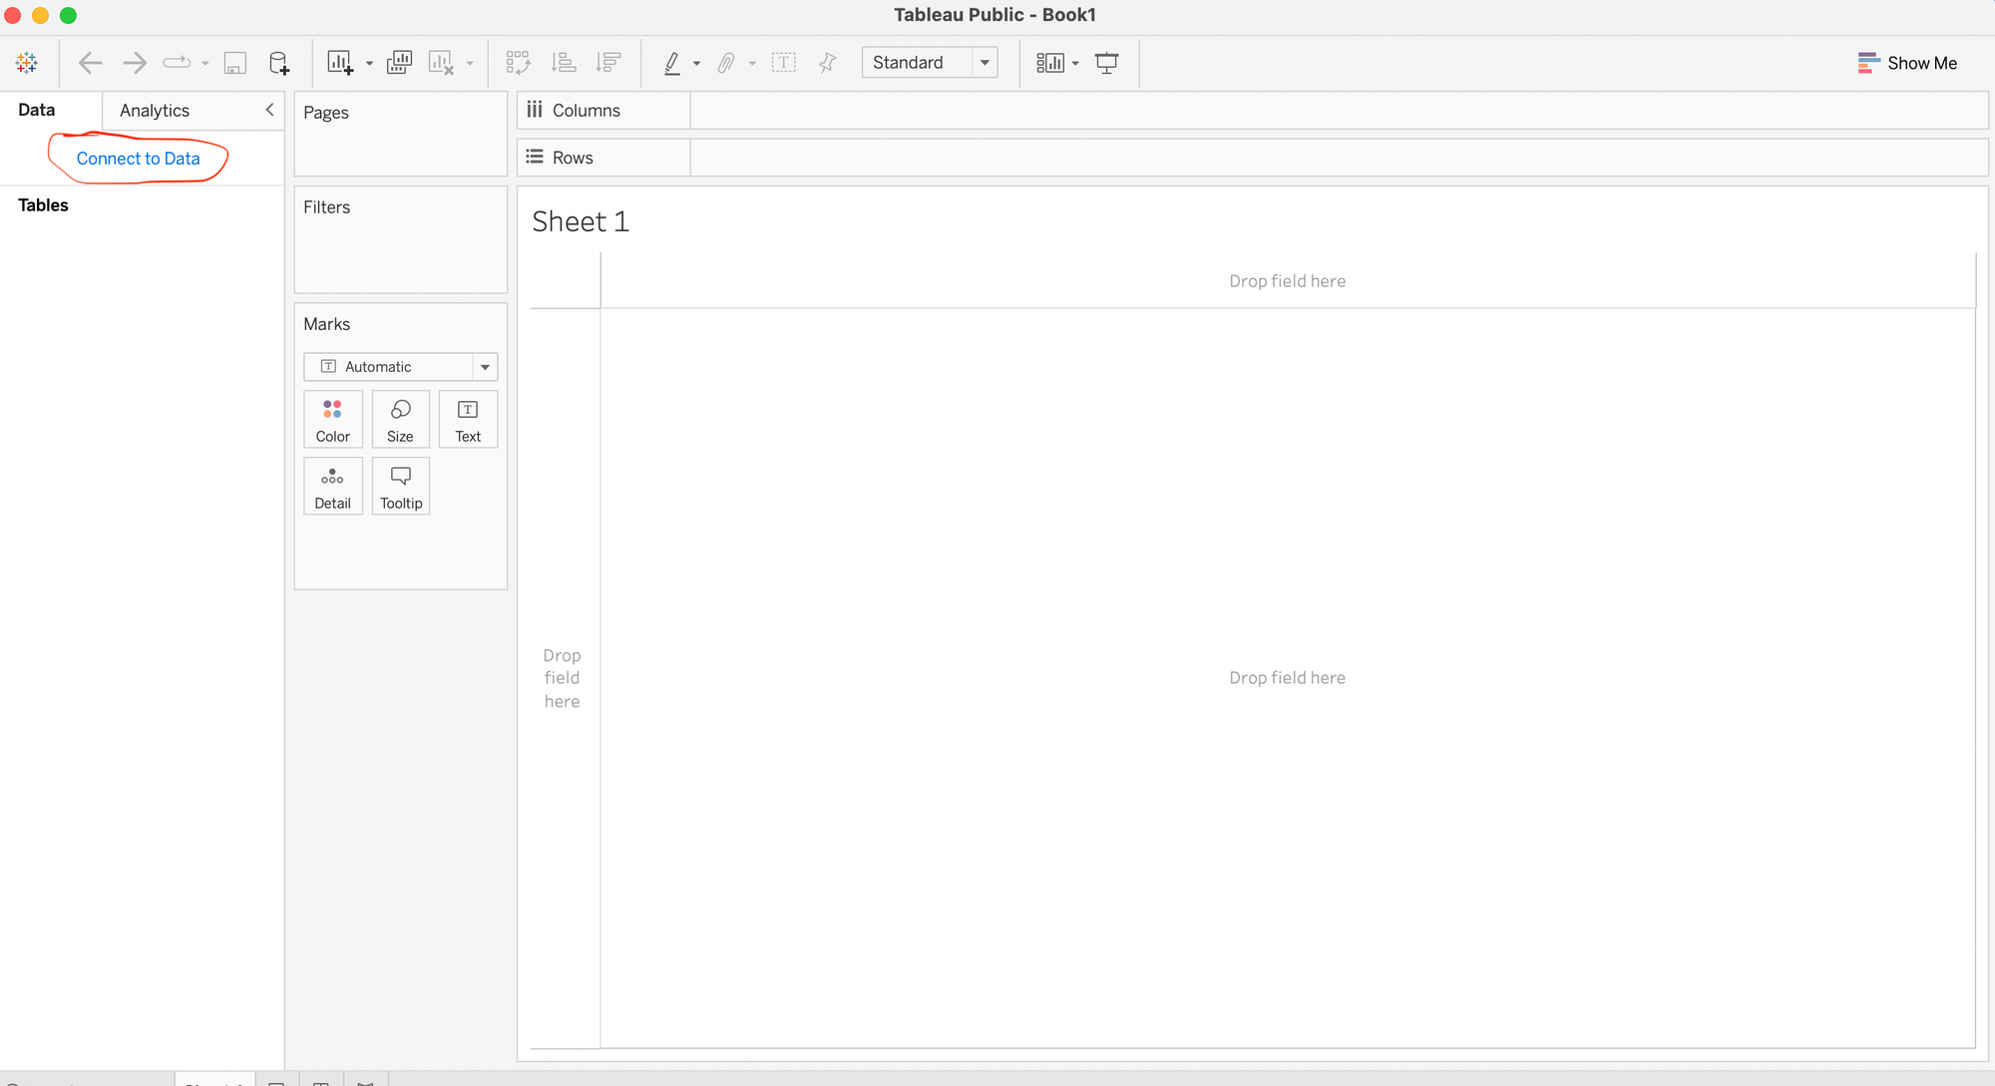Click the Connect to Data link

(138, 159)
